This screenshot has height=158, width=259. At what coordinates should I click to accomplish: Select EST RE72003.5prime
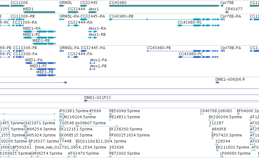coord(110,157)
